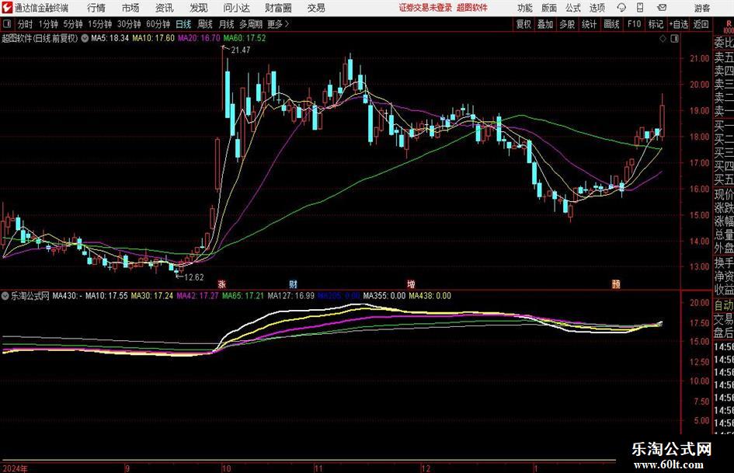
Task: Open the 交易 menu
Action: coord(316,8)
